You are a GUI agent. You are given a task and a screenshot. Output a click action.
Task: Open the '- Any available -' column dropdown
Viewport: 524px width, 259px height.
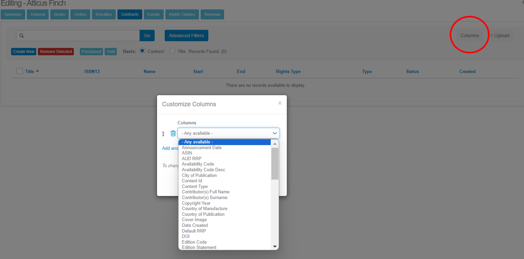pos(229,133)
